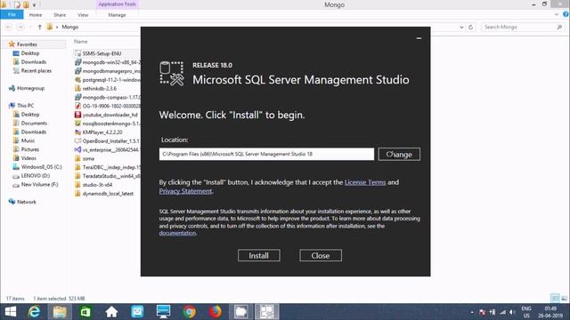570x320 pixels.
Task: Switch to details view icon in status bar
Action: click(555, 299)
